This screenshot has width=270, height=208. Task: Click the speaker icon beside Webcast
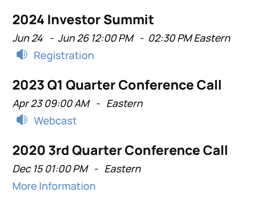point(22,120)
